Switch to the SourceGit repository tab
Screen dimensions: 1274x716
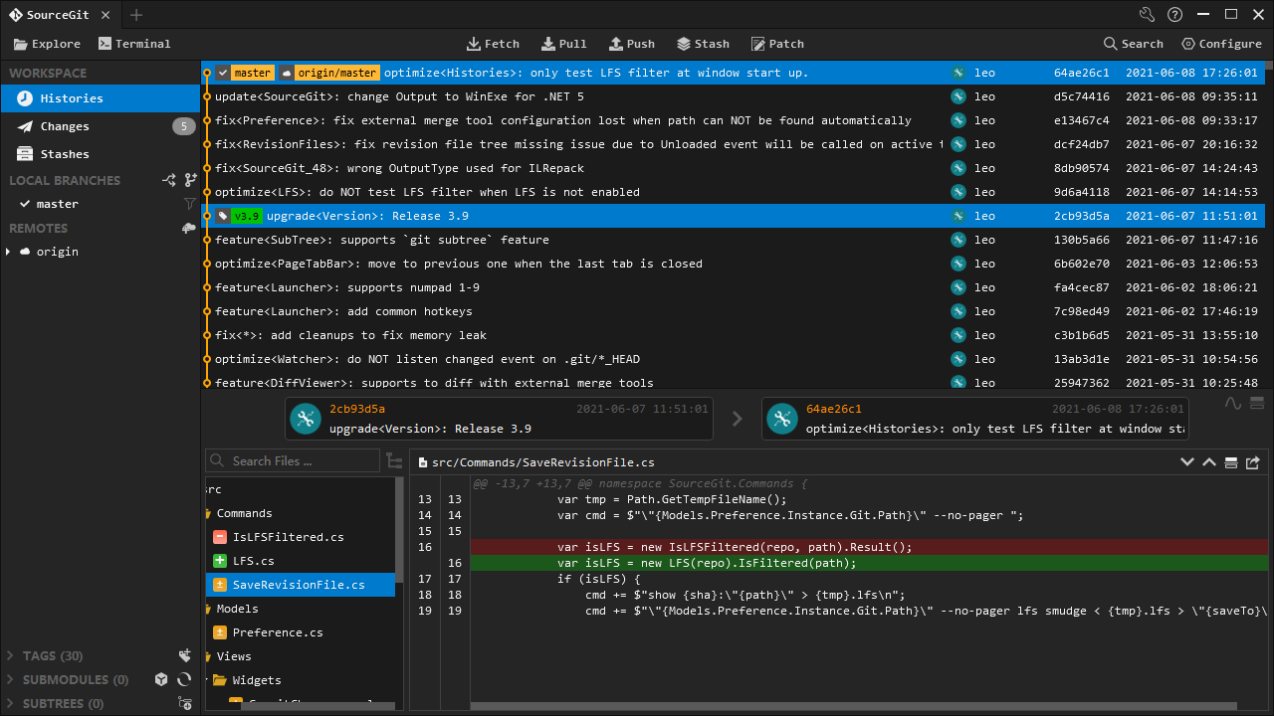60,15
